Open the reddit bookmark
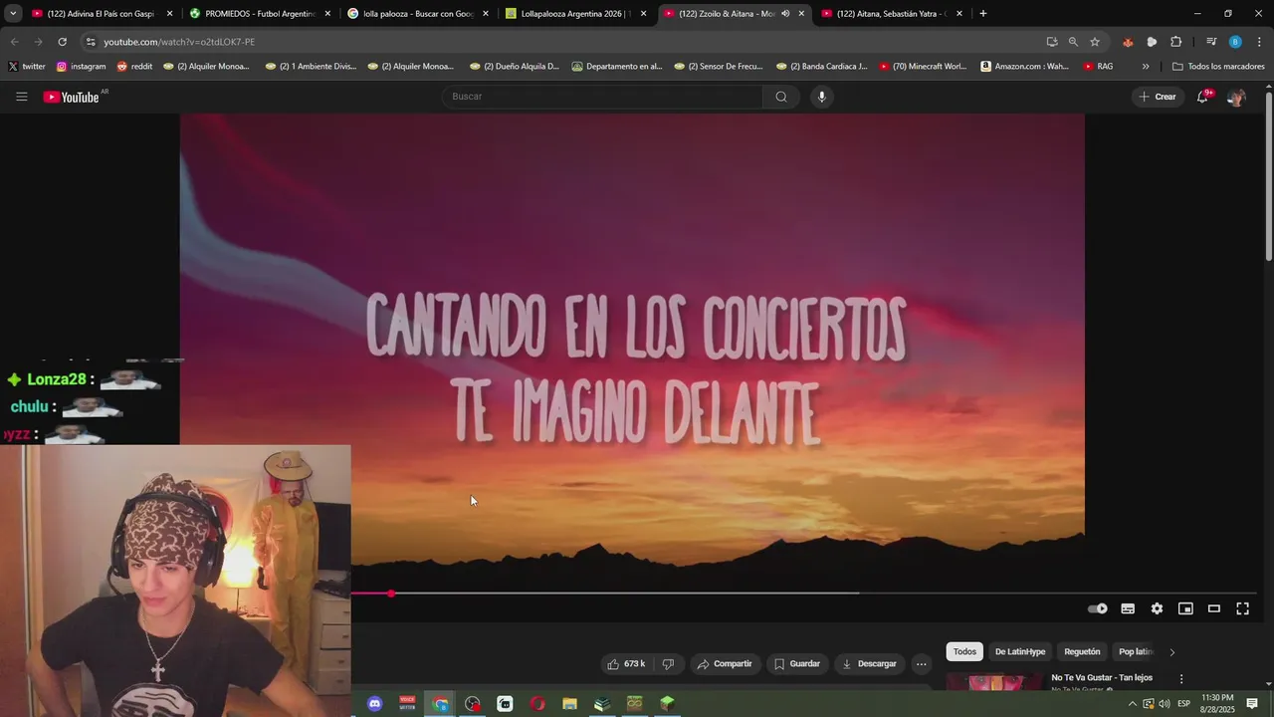 coord(134,67)
